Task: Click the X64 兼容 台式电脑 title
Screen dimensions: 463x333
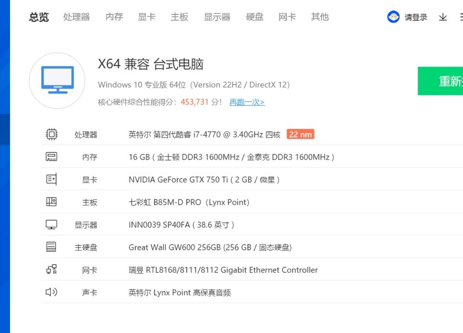Action: click(150, 64)
